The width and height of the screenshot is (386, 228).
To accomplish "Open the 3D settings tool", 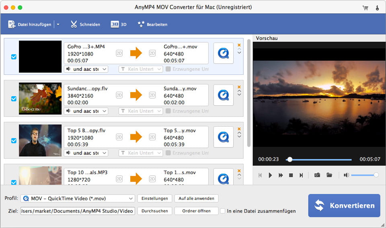I will click(x=118, y=25).
